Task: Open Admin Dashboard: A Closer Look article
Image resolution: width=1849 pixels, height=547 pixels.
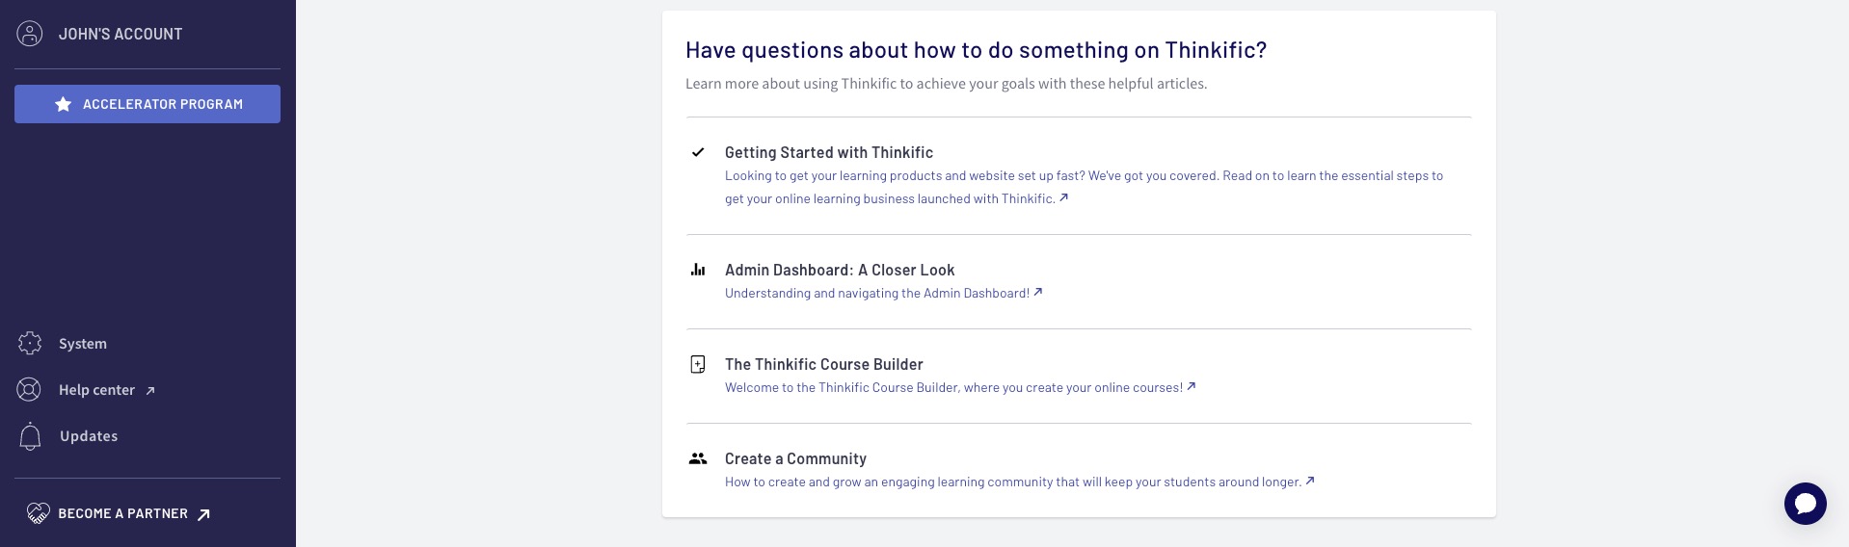Action: click(x=840, y=270)
